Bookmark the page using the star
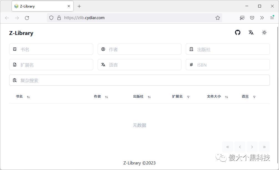The image size is (279, 170). pos(218,17)
